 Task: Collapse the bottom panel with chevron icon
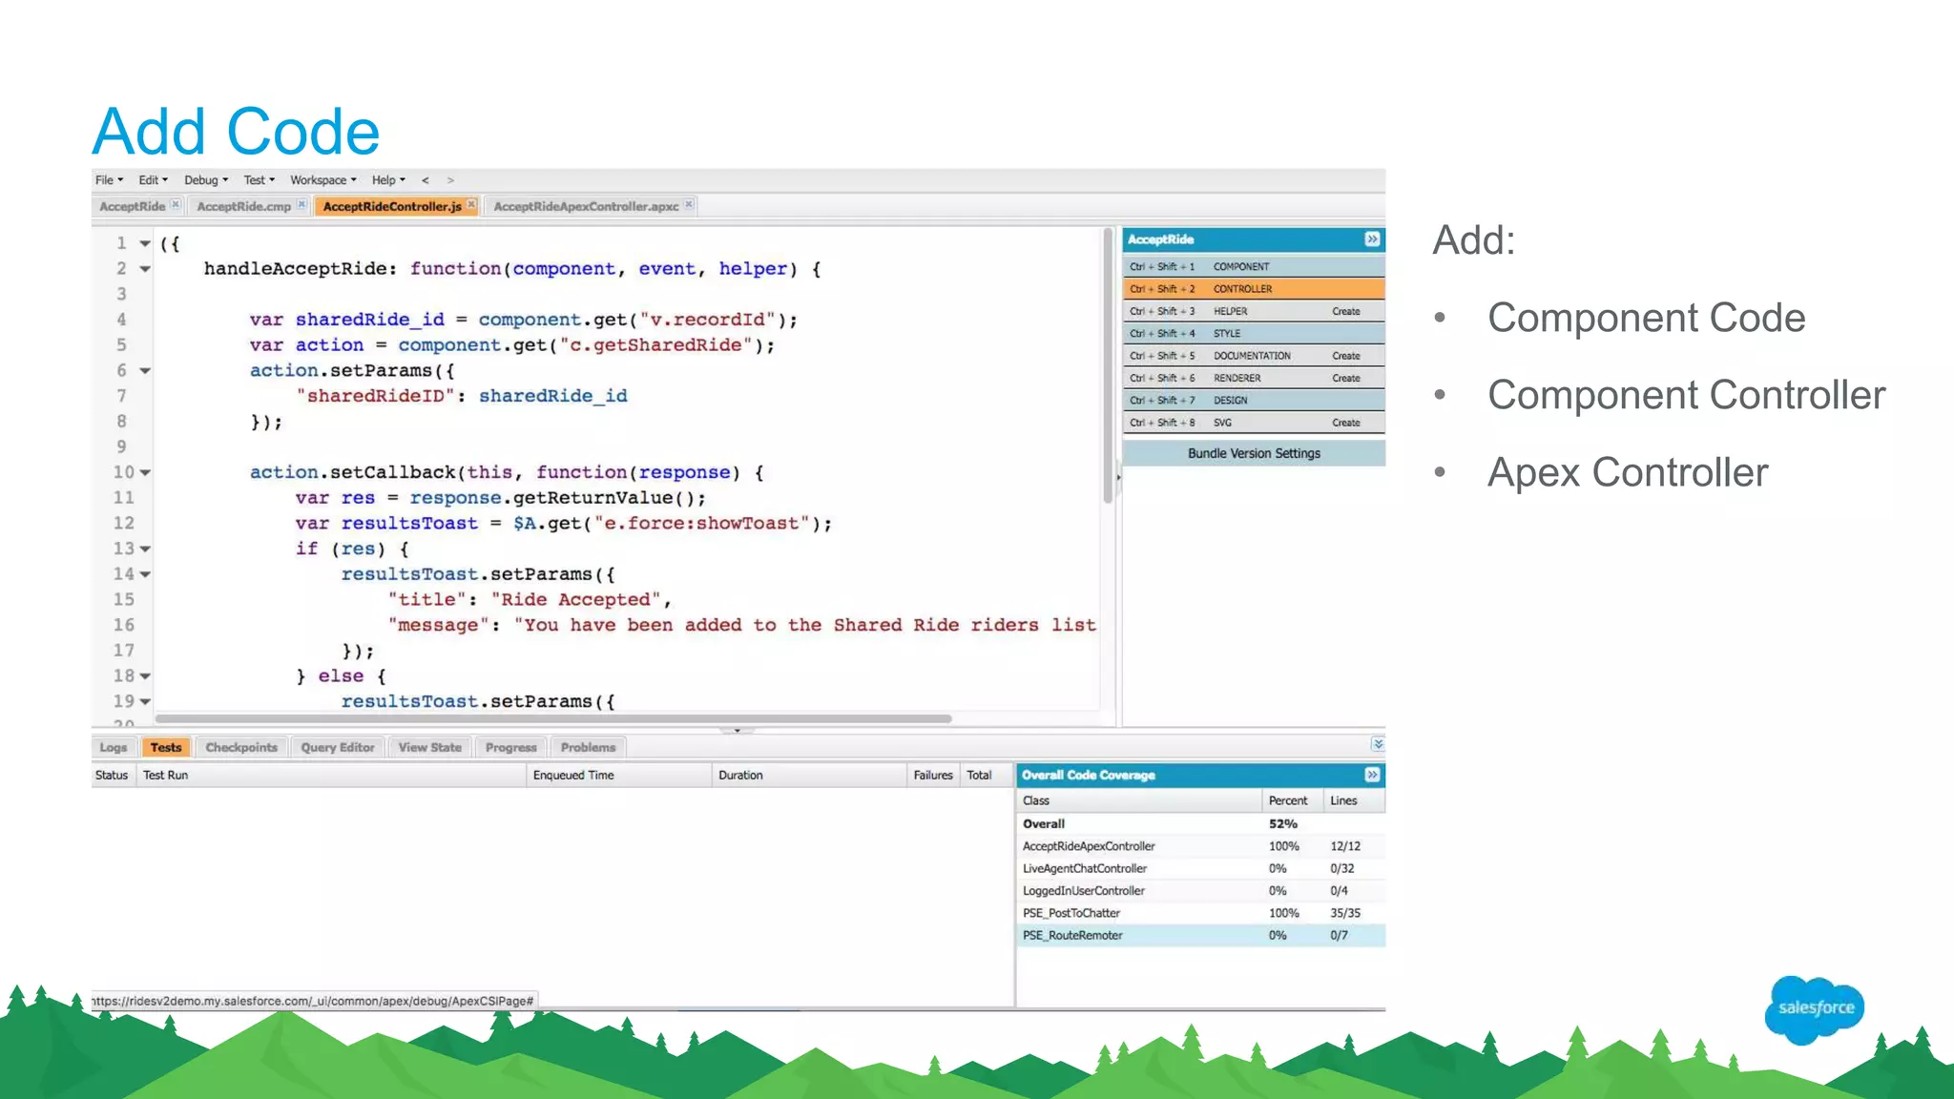(x=1378, y=744)
